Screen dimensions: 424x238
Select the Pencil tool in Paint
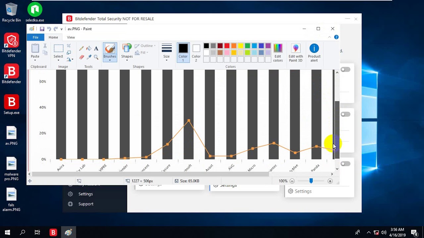[x=81, y=48]
